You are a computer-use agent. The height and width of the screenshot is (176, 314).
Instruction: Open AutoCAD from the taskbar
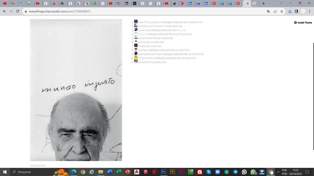coord(137,172)
